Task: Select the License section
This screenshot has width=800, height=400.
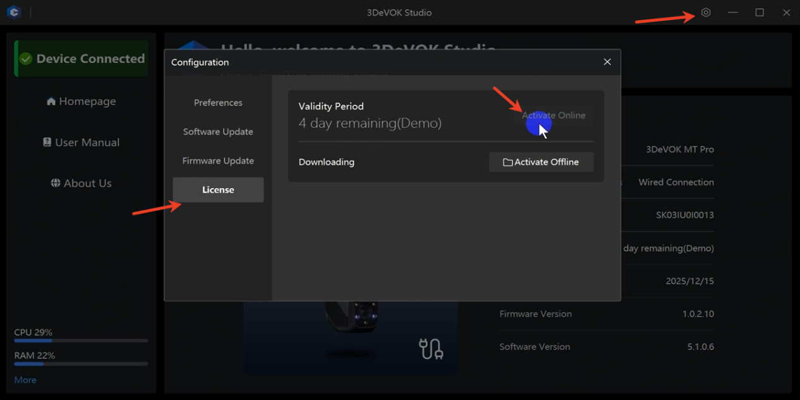Action: click(218, 189)
